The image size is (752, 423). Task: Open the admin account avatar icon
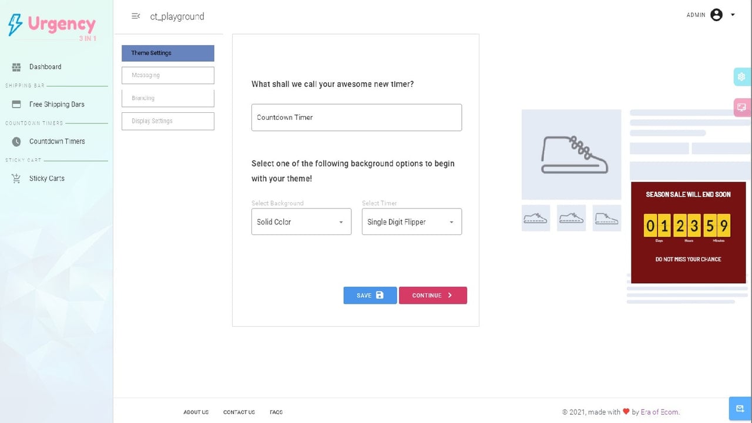[x=716, y=15]
